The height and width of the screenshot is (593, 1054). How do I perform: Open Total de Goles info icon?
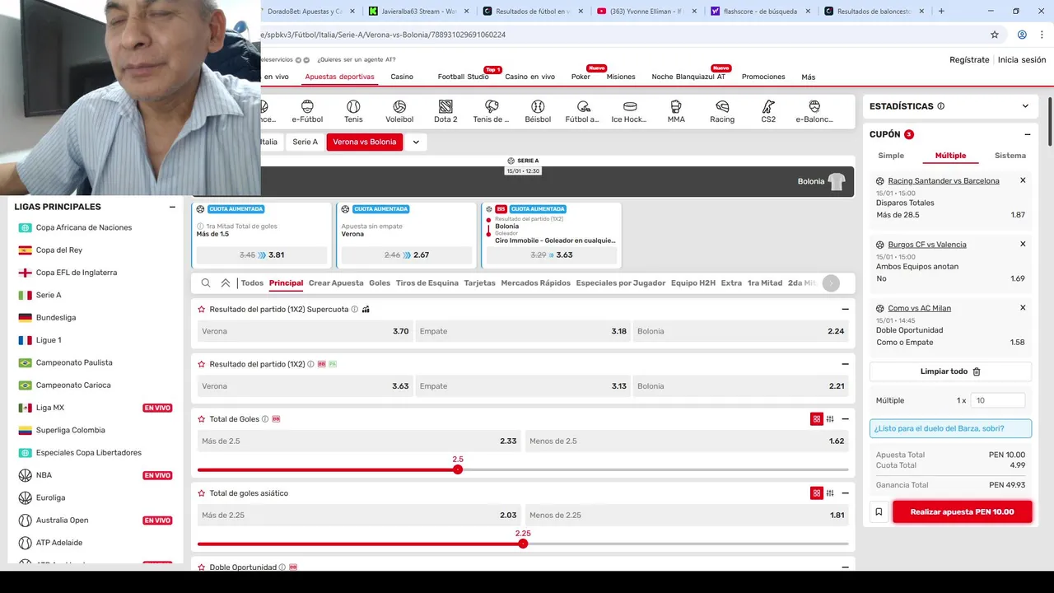(265, 419)
